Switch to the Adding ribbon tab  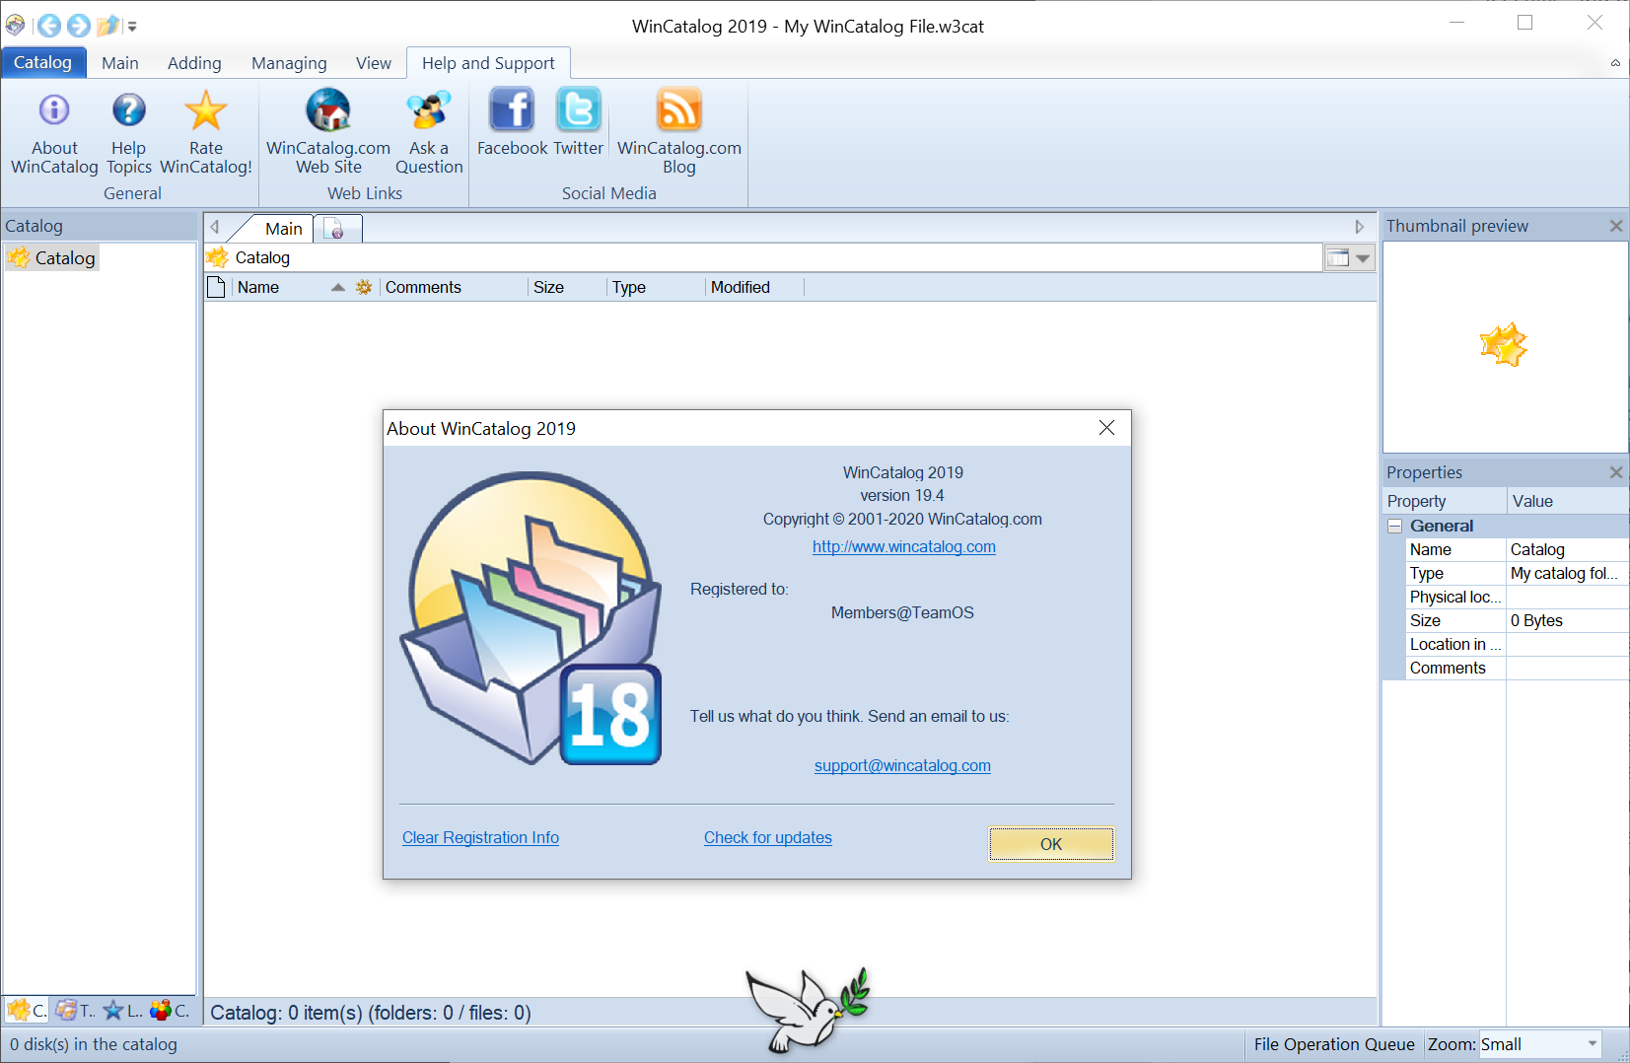tap(194, 63)
